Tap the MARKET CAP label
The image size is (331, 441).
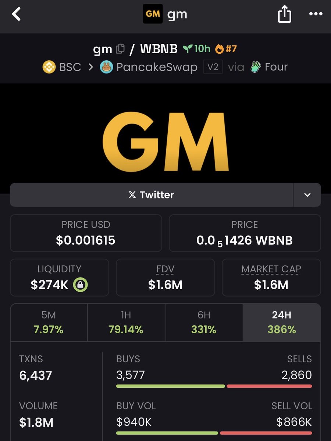(x=271, y=269)
